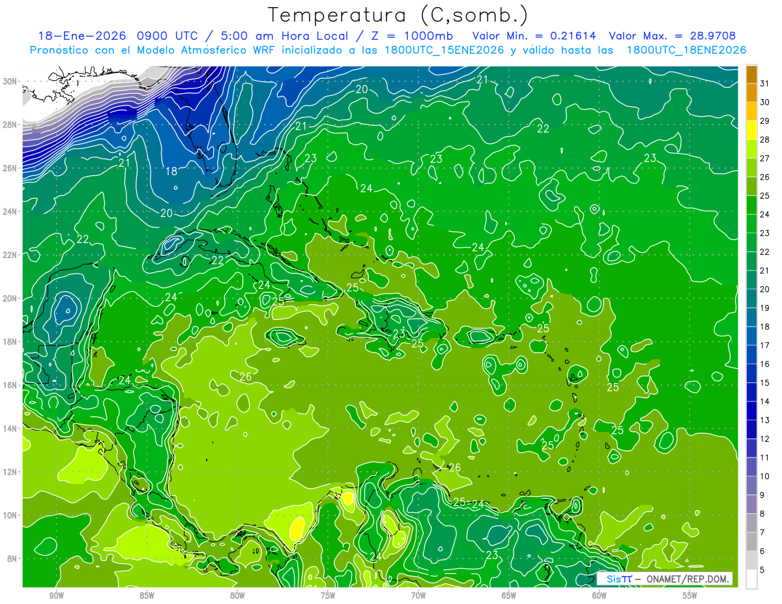Click the "16N" latitude axis label
The height and width of the screenshot is (604, 782).
[11, 384]
